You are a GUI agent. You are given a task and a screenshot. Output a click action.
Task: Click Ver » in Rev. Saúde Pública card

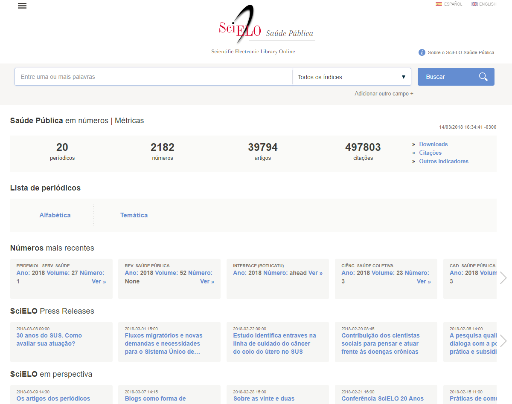point(207,281)
